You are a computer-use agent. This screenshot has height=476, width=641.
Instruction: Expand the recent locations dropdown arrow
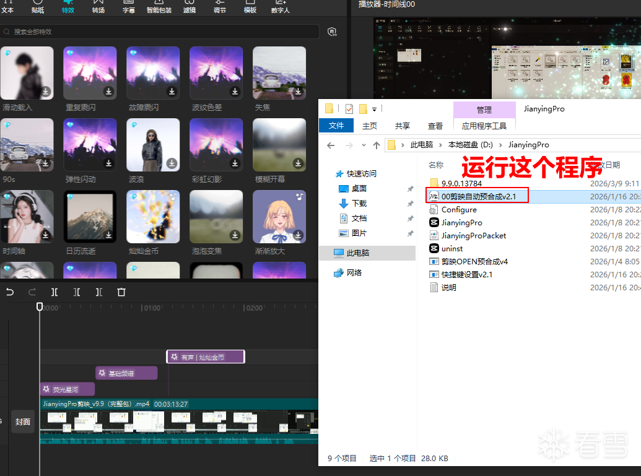[364, 145]
